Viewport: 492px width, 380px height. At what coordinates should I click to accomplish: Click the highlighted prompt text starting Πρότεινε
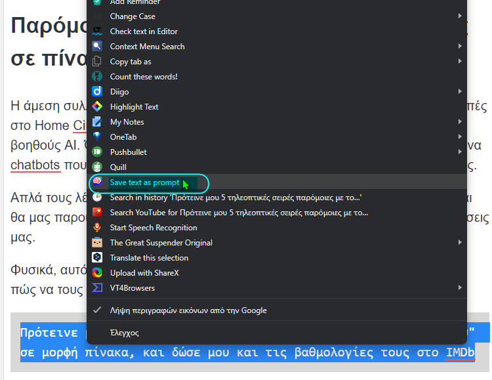(x=49, y=332)
